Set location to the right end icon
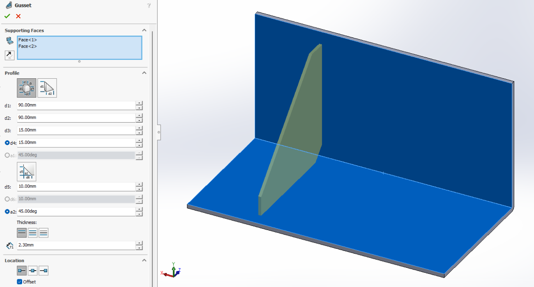Viewport: 534px width, 287px height. tap(43, 271)
